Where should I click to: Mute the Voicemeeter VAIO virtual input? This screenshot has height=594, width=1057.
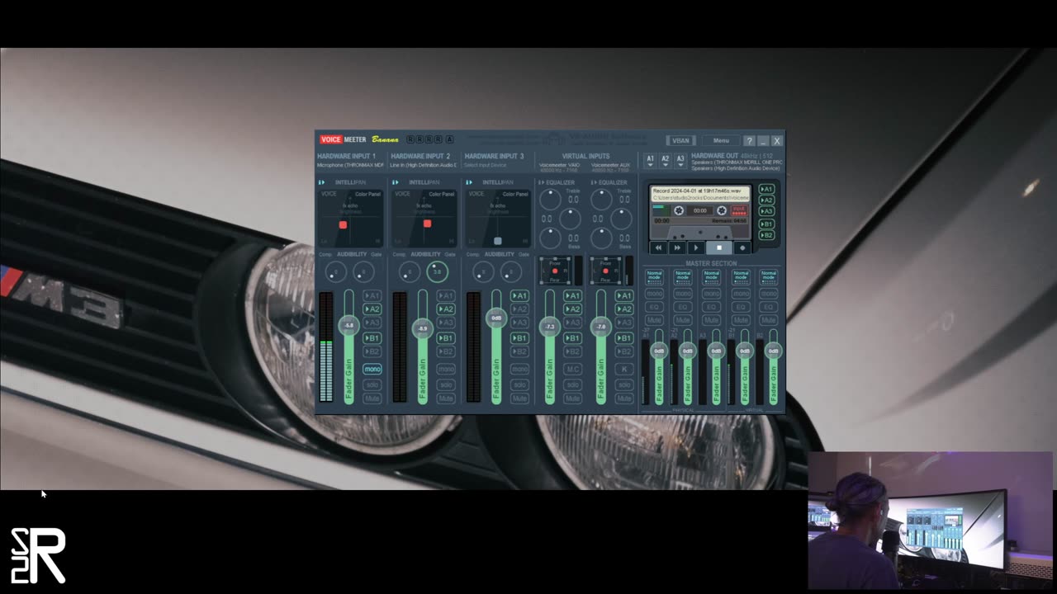click(x=572, y=398)
